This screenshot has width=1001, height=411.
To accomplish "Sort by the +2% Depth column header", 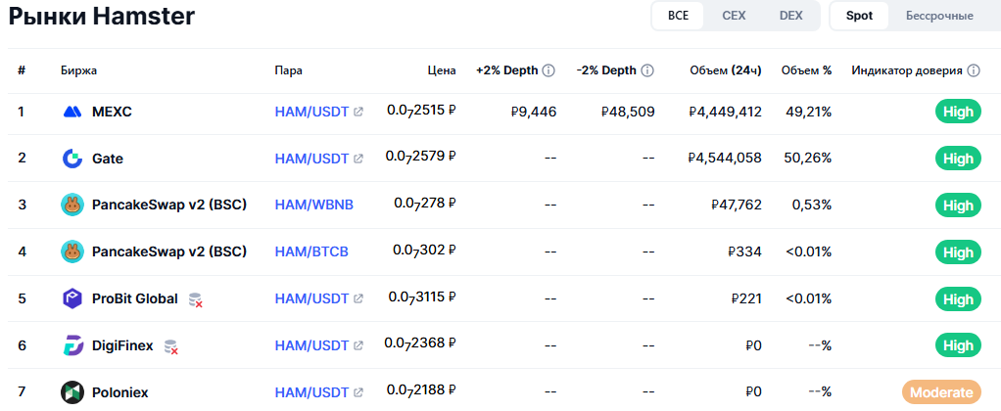I will coord(507,70).
